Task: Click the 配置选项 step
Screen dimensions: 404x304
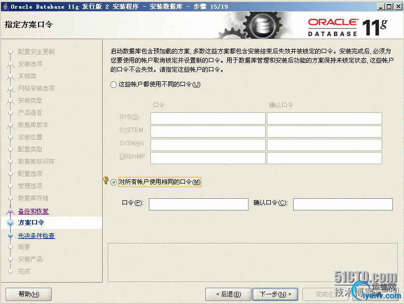Action: click(x=30, y=173)
